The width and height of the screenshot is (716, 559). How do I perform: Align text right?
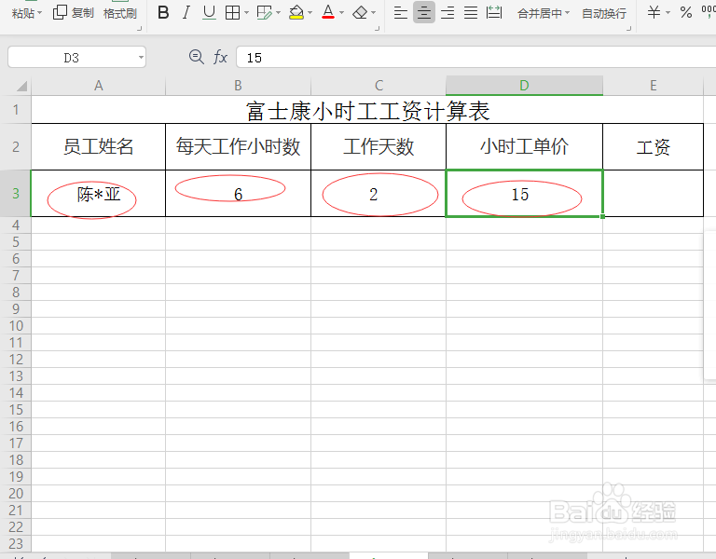447,13
